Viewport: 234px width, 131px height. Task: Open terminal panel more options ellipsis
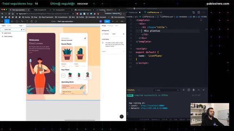139,90
